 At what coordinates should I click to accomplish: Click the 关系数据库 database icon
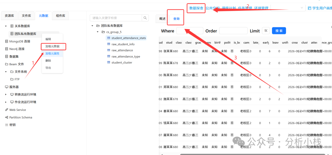coord(12,26)
